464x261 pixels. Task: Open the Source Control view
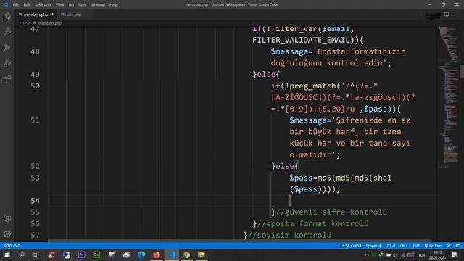[7, 48]
